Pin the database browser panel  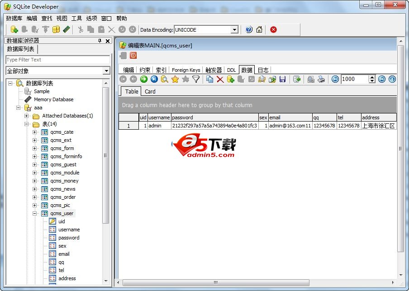pos(100,41)
